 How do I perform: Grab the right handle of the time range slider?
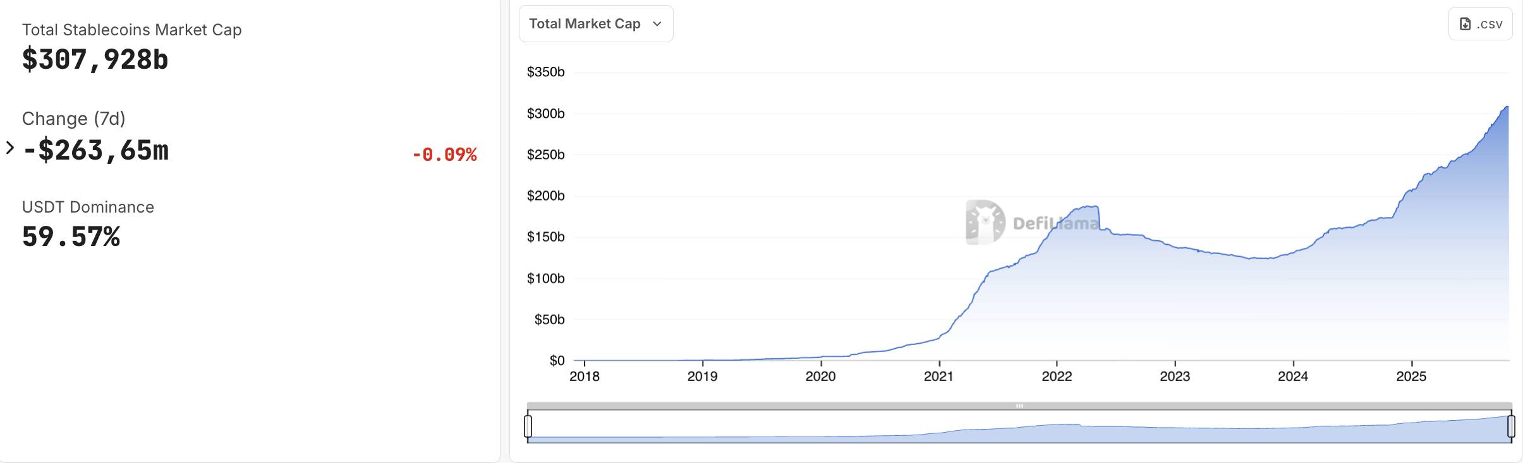click(x=1511, y=426)
